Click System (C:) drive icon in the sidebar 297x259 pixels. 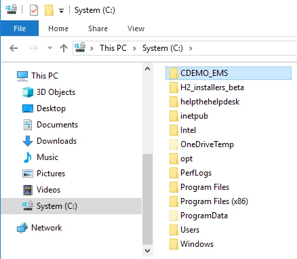pos(28,206)
